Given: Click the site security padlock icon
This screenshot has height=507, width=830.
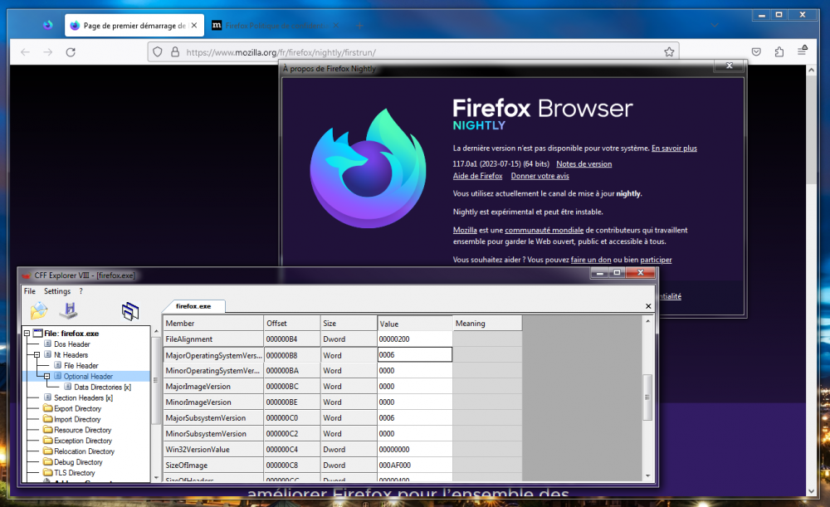Looking at the screenshot, I should [x=174, y=51].
